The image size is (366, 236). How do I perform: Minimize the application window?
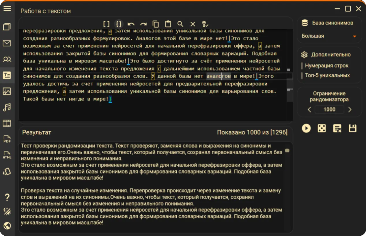point(337,9)
